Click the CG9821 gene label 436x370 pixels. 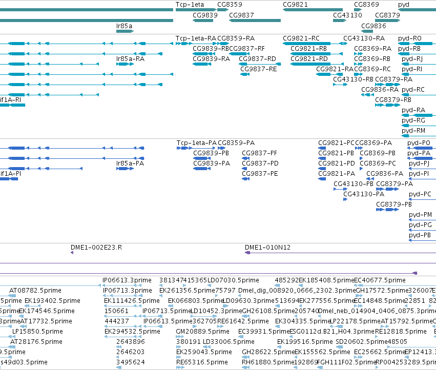pyautogui.click(x=295, y=5)
